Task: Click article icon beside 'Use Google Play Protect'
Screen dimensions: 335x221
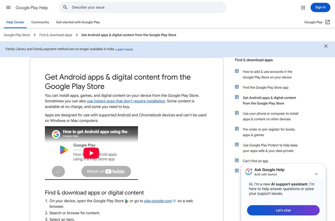Action: (237, 145)
